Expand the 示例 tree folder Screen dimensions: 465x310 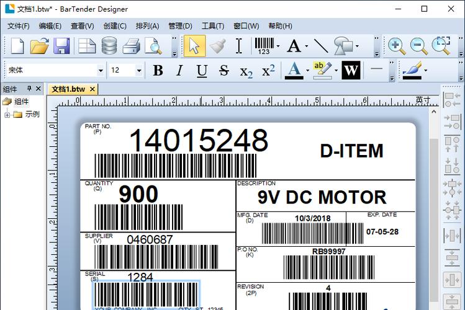[x=7, y=115]
